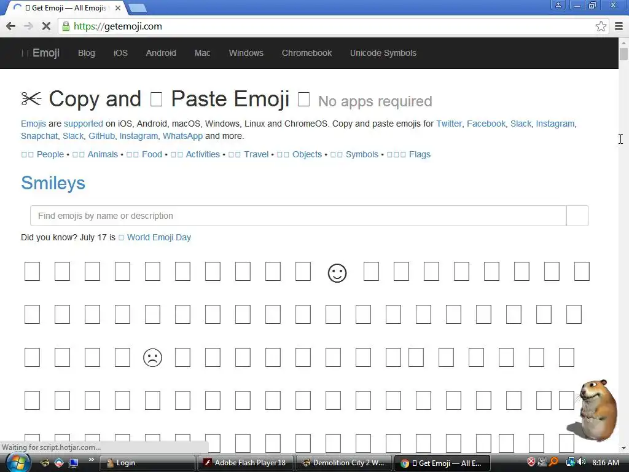Jump to the Objects category

[x=299, y=154]
